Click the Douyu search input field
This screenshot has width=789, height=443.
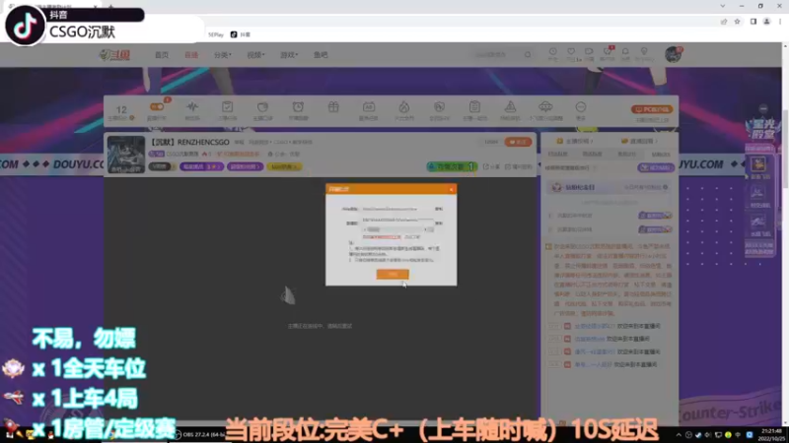point(498,54)
